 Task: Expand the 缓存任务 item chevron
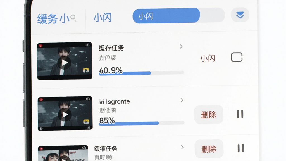181,47
